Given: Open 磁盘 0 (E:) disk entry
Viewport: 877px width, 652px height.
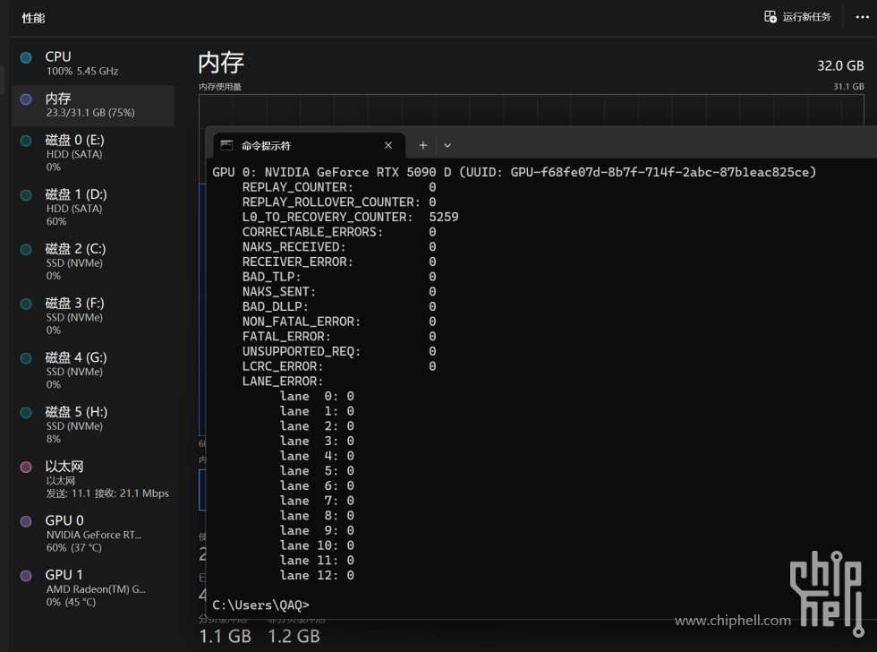Looking at the screenshot, I should (x=93, y=153).
